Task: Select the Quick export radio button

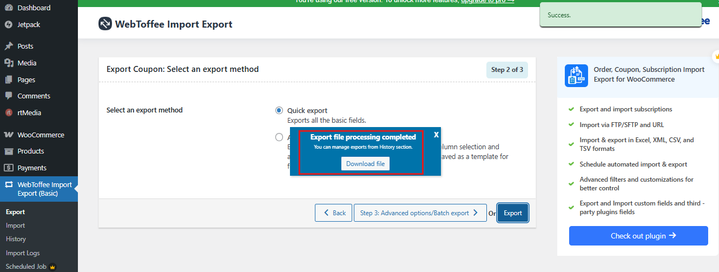Action: [279, 110]
